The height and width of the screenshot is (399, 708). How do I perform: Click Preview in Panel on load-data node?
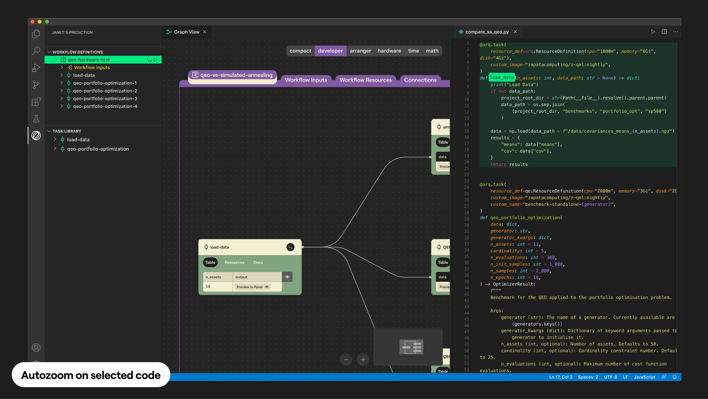[253, 287]
